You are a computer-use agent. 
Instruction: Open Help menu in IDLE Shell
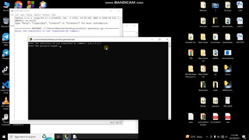click(54, 15)
